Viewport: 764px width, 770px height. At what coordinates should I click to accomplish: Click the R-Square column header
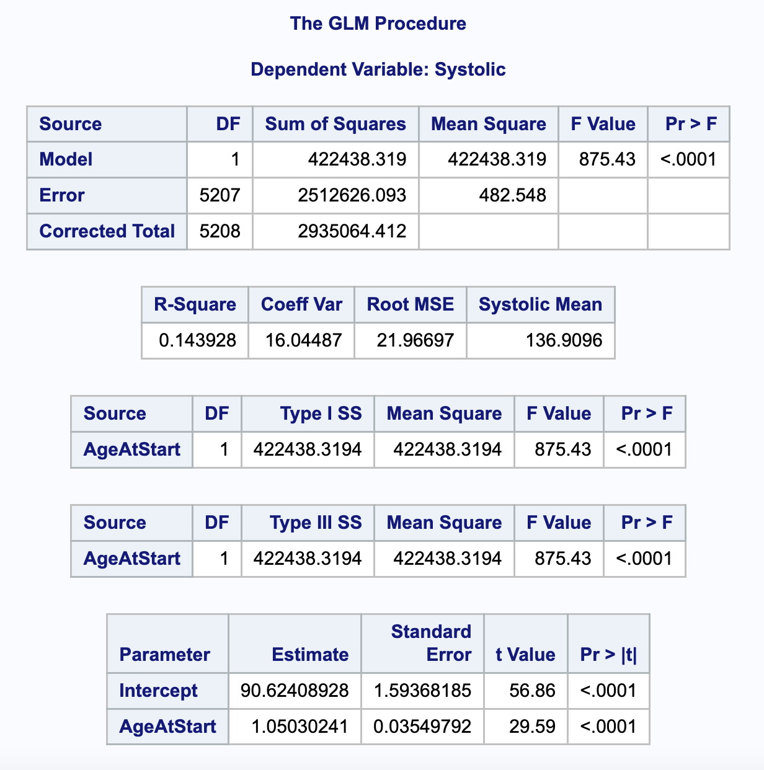click(x=195, y=304)
